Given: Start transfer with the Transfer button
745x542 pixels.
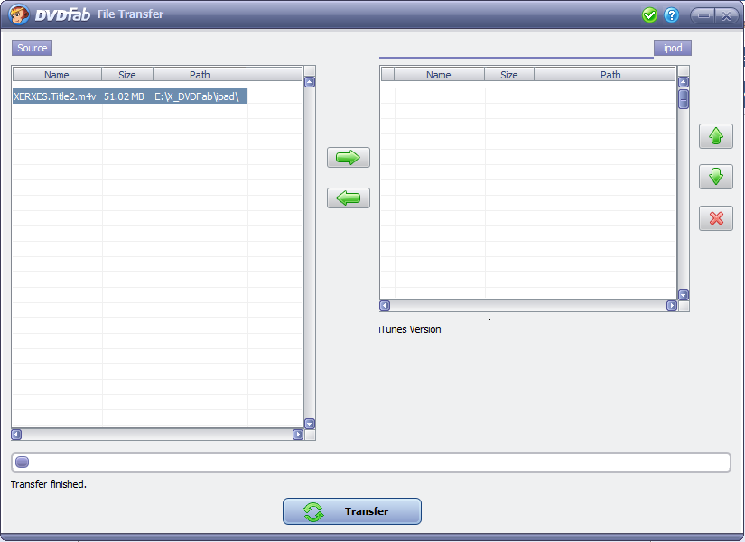Looking at the screenshot, I should (x=352, y=511).
